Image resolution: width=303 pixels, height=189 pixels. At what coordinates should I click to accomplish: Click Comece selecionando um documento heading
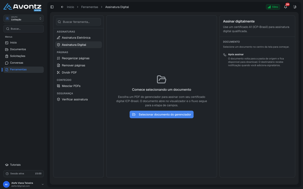coord(162,89)
